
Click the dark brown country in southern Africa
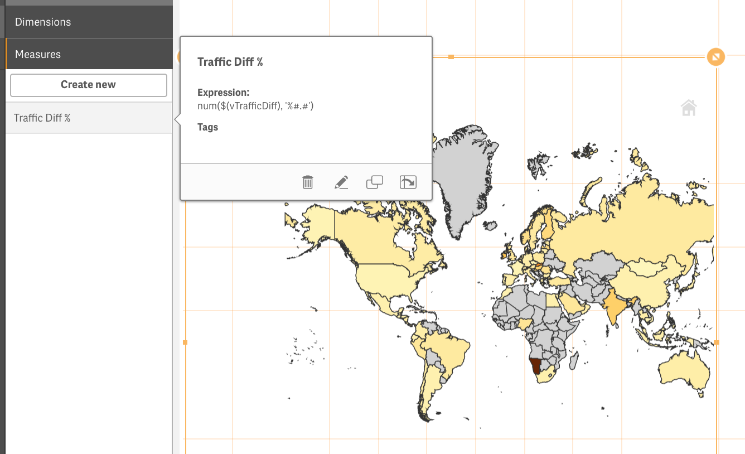536,366
